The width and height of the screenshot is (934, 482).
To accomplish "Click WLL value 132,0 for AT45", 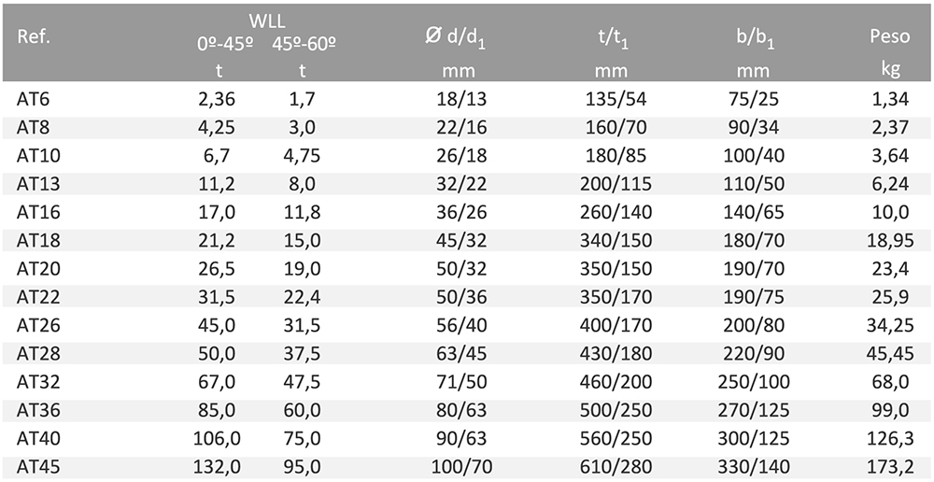I will 217,467.
